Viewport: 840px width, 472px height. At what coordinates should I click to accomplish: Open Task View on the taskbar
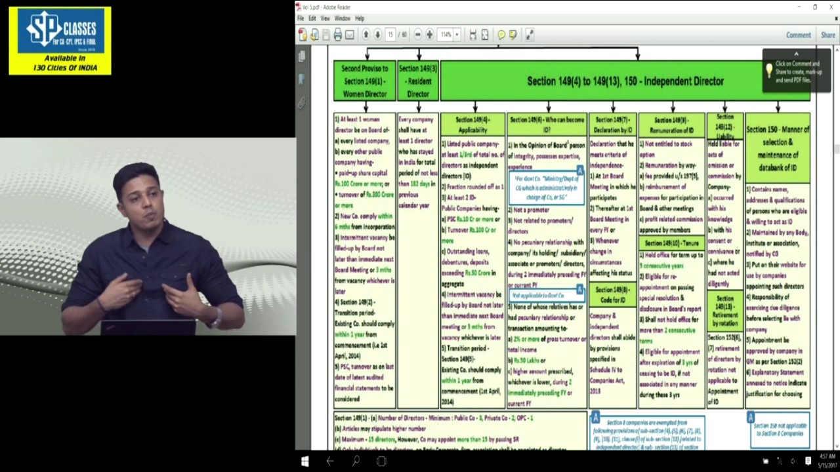(381, 462)
